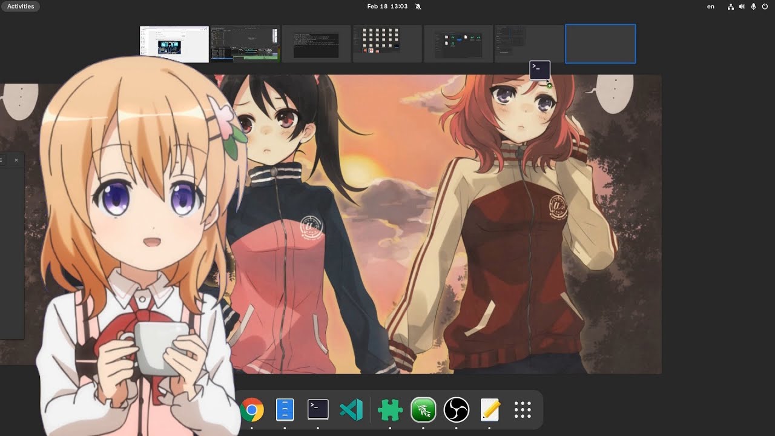Image resolution: width=775 pixels, height=436 pixels.
Task: Launch Google Chrome from the dock
Action: 252,410
